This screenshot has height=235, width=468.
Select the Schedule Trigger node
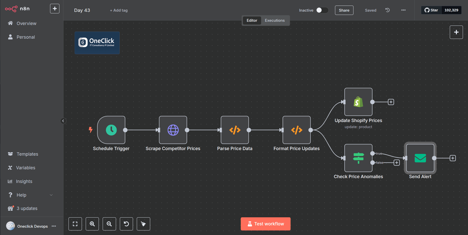(x=111, y=130)
